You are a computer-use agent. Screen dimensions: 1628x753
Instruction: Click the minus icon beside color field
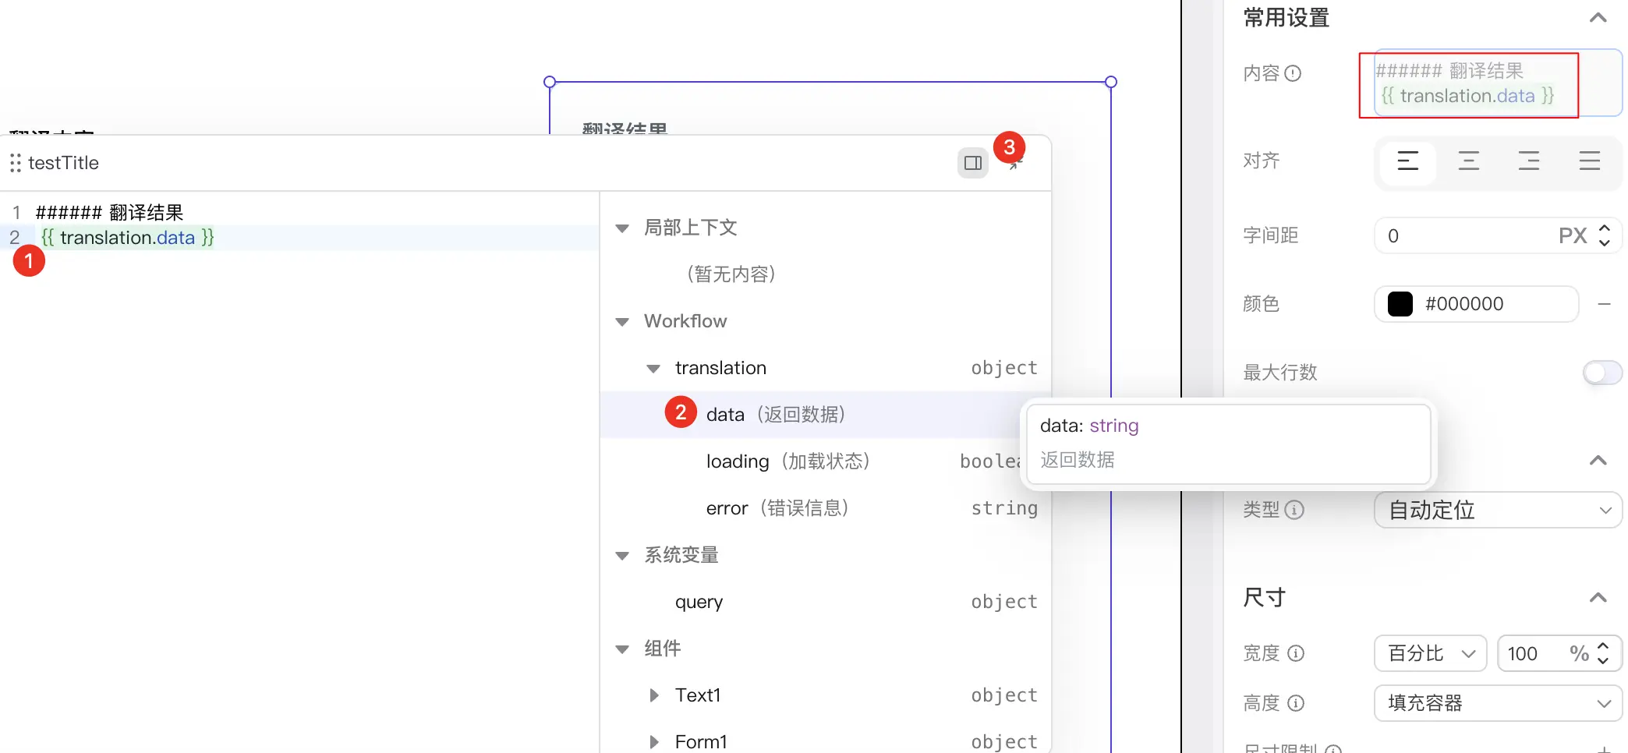click(1605, 304)
